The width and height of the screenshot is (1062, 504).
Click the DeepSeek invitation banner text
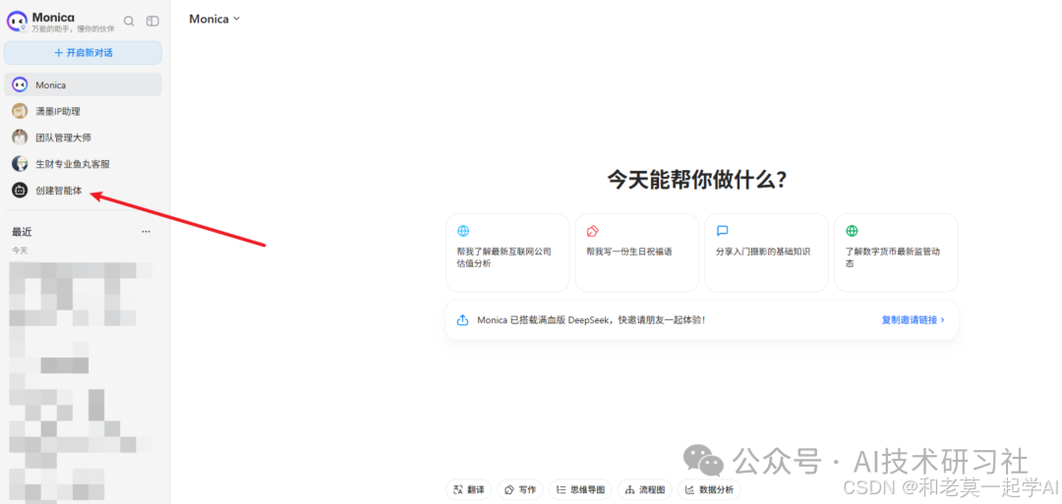(591, 320)
